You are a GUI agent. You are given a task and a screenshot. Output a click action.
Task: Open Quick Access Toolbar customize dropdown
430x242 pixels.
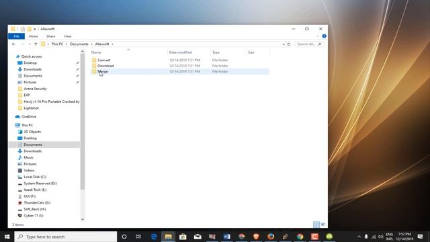coord(35,29)
